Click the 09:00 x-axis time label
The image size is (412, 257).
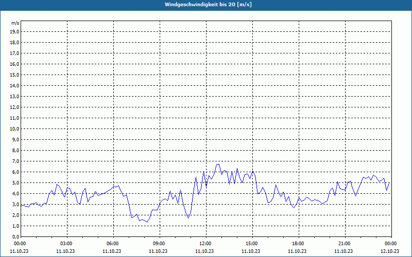coord(159,244)
